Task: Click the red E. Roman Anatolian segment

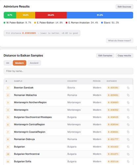Action: pos(51,15)
